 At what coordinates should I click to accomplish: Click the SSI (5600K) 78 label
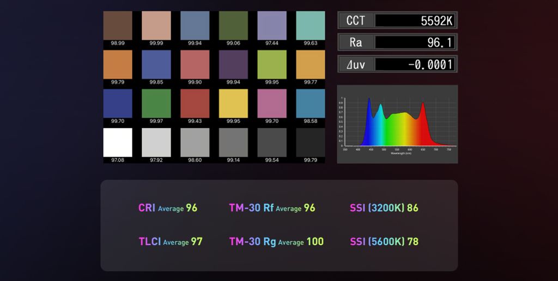(384, 241)
